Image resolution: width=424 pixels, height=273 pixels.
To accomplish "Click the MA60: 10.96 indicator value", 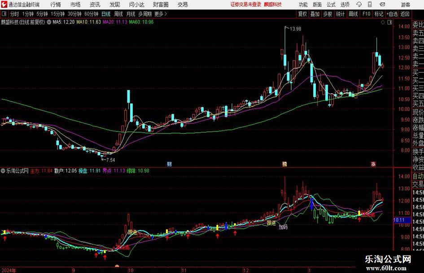I will [x=141, y=22].
